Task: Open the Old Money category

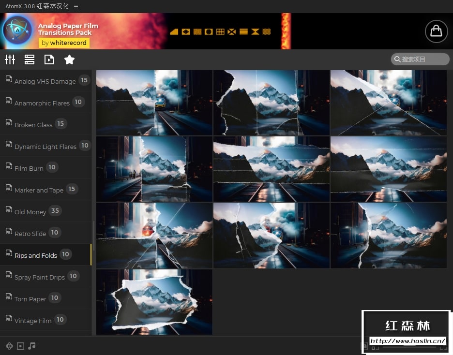Action: coord(45,211)
